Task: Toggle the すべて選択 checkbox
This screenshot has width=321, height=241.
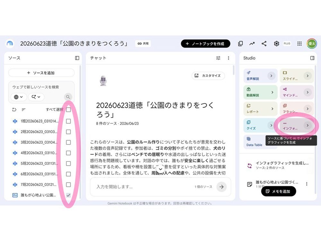Action: click(68, 110)
